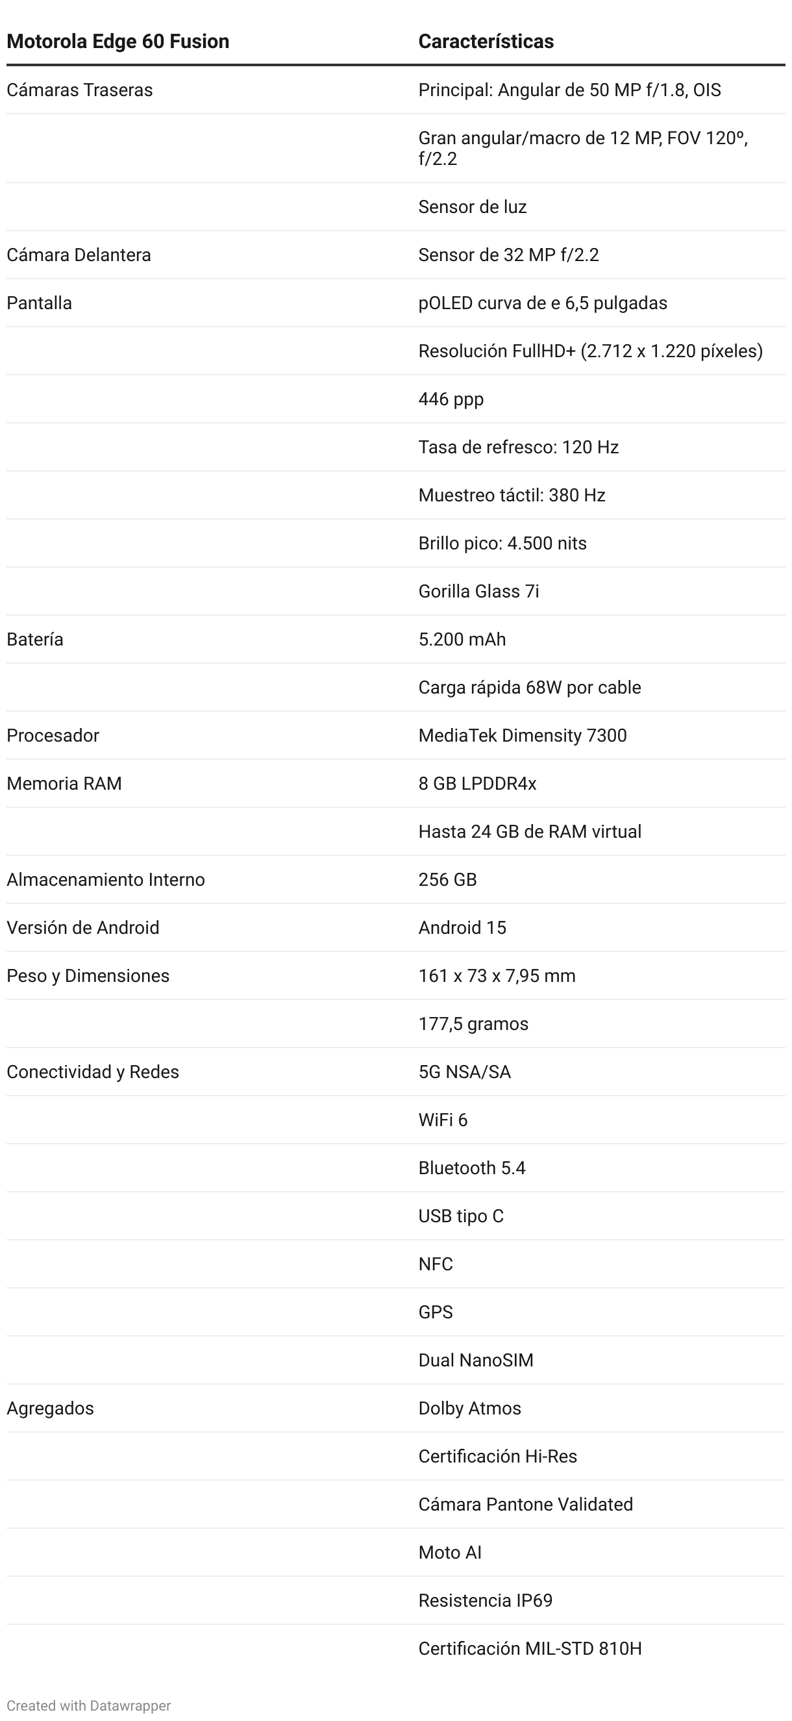The height and width of the screenshot is (1721, 792).
Task: Select the "Pantalla" row label
Action: click(40, 303)
